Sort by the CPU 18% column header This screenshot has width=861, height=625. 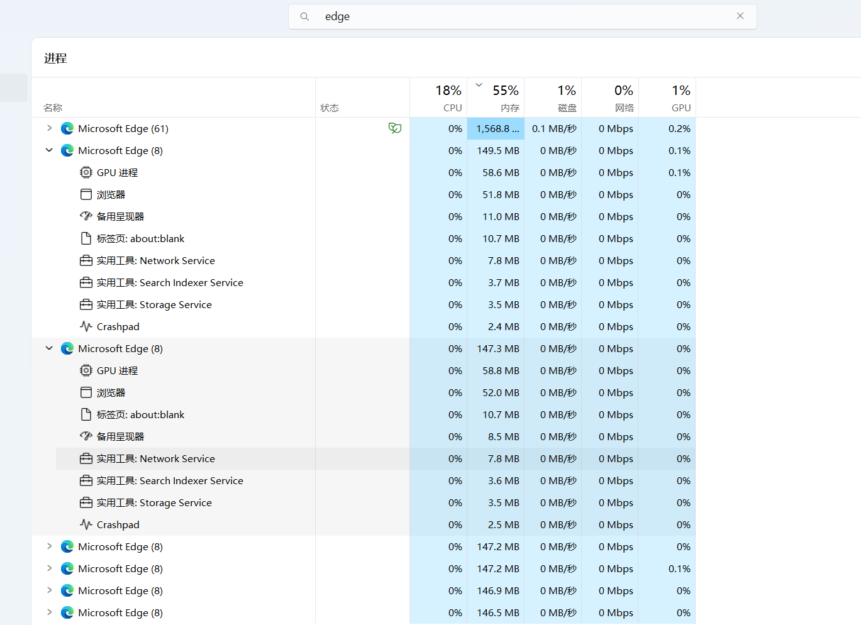click(x=438, y=97)
